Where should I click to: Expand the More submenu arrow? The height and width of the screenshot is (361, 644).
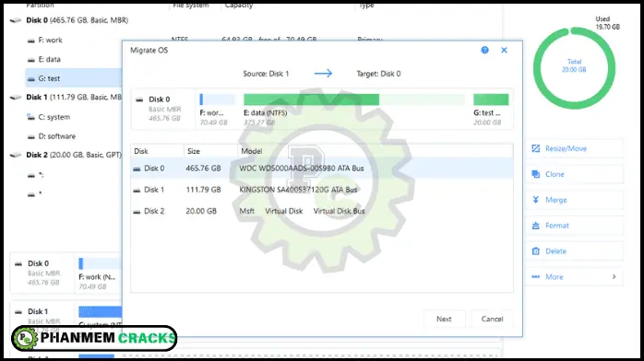[x=614, y=277]
